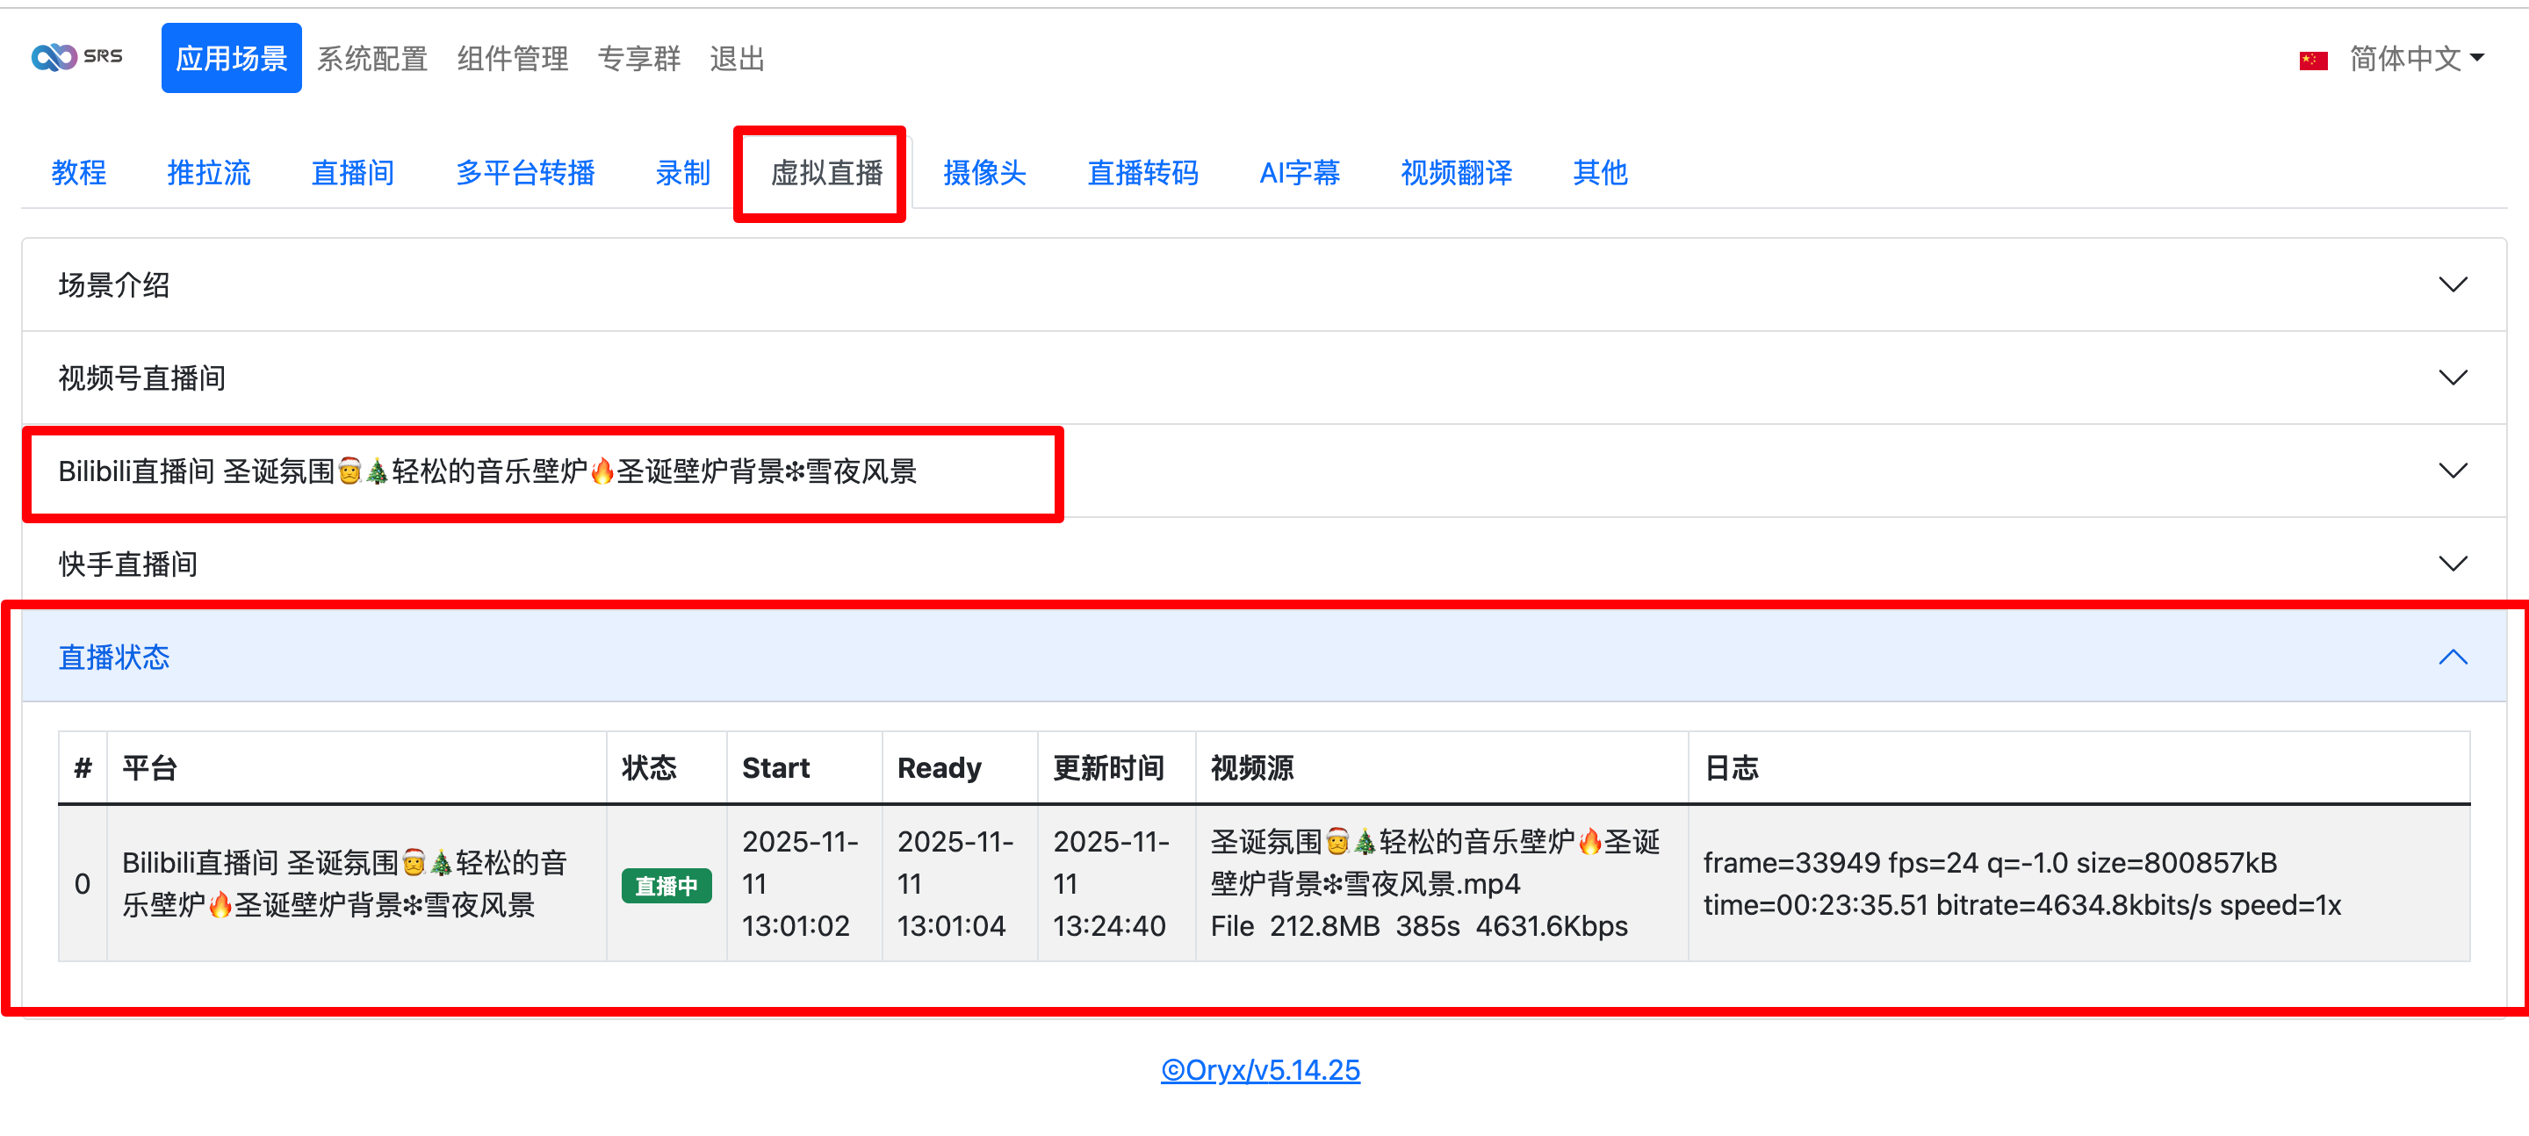Click the SRS logo icon

point(54,58)
